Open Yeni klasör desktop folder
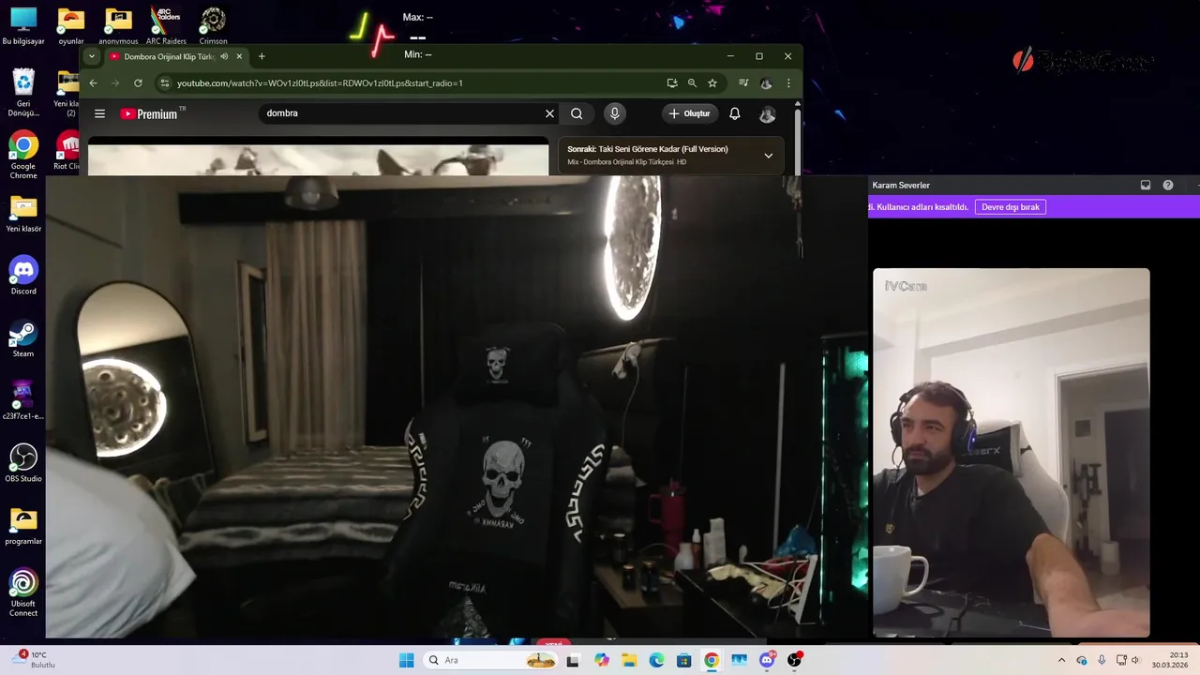 tap(23, 214)
